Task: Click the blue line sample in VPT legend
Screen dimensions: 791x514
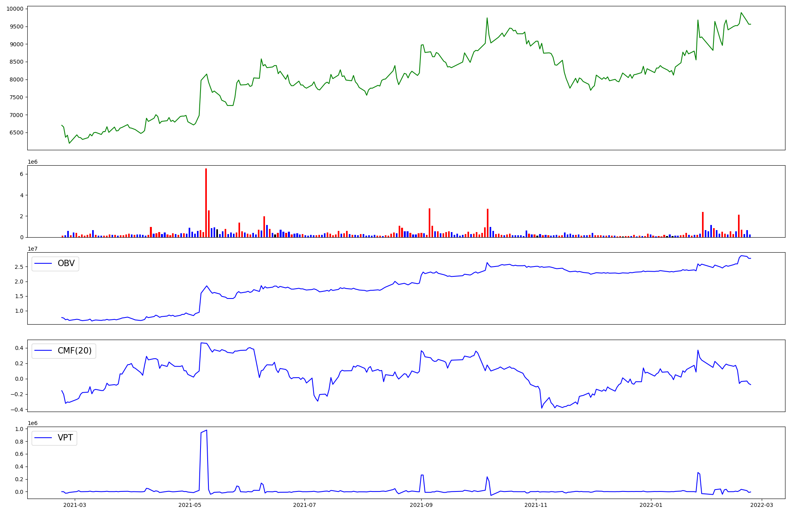Action: (44, 438)
